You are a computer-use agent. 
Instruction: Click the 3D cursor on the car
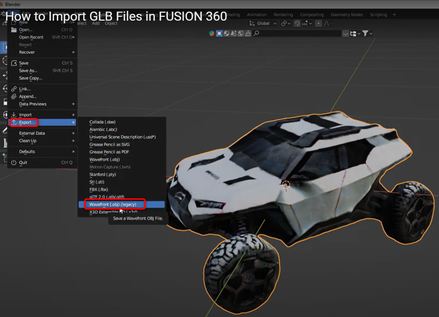(286, 184)
